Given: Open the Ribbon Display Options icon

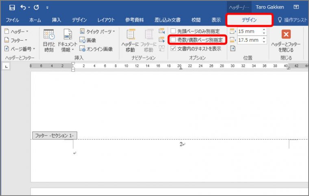Looking at the screenshot, I should 296,7.
